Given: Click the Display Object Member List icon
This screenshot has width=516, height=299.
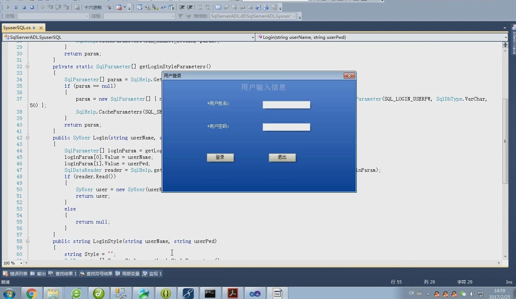Looking at the screenshot, I should coord(139,7).
